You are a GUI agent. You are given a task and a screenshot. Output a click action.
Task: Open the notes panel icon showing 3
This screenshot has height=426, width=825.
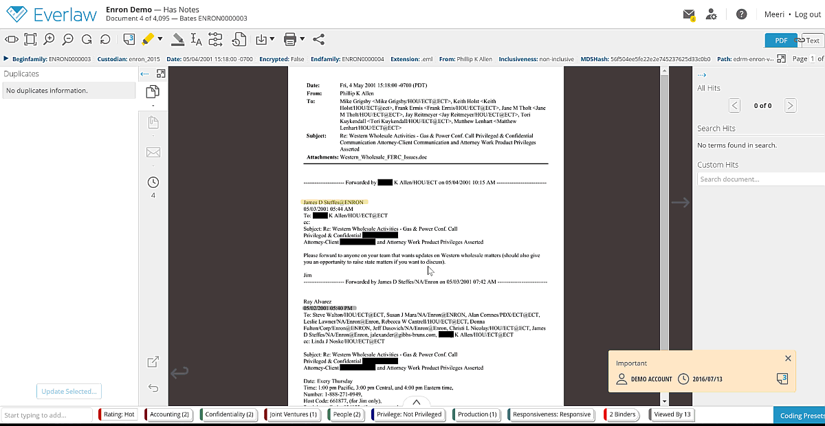(128, 39)
